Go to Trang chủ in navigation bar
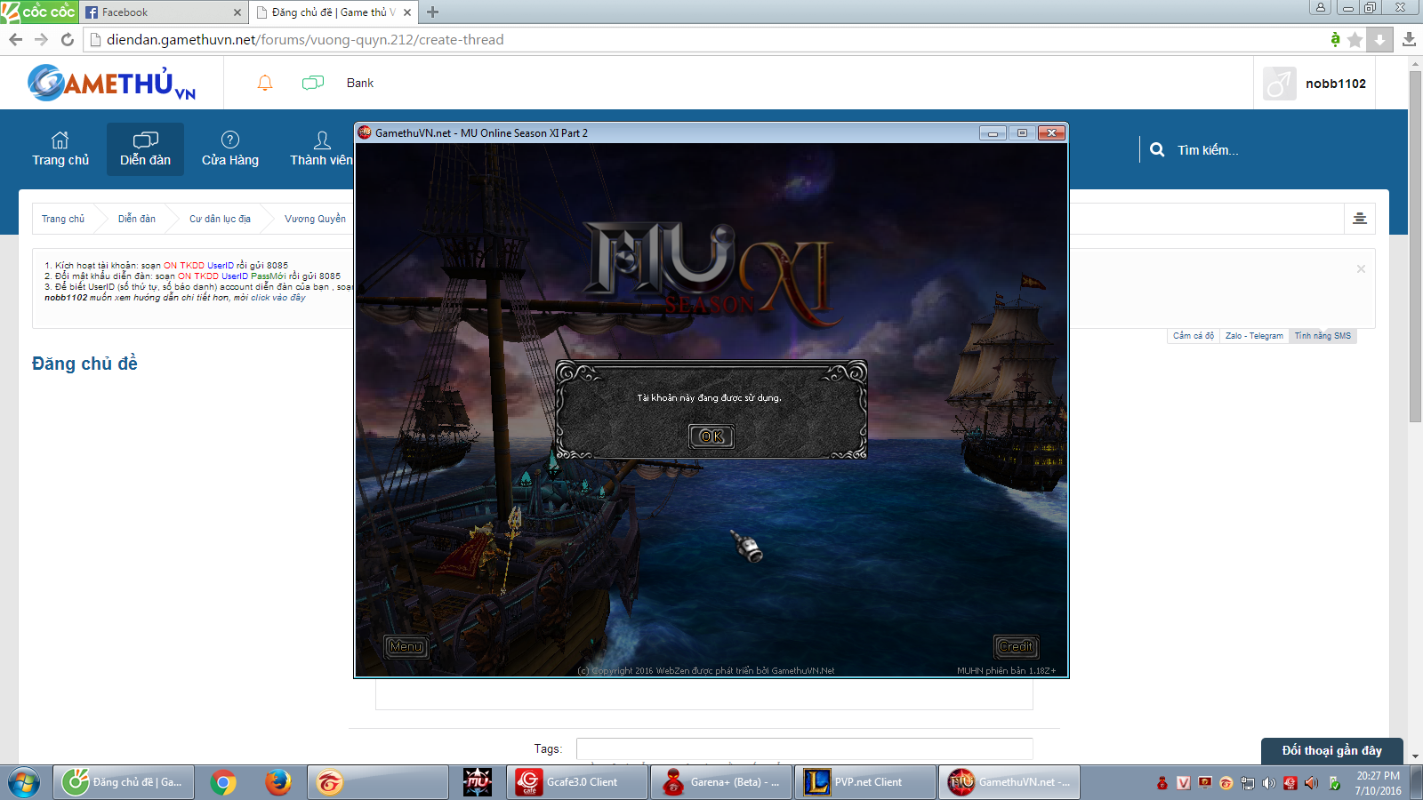Image resolution: width=1423 pixels, height=800 pixels. tap(60, 149)
